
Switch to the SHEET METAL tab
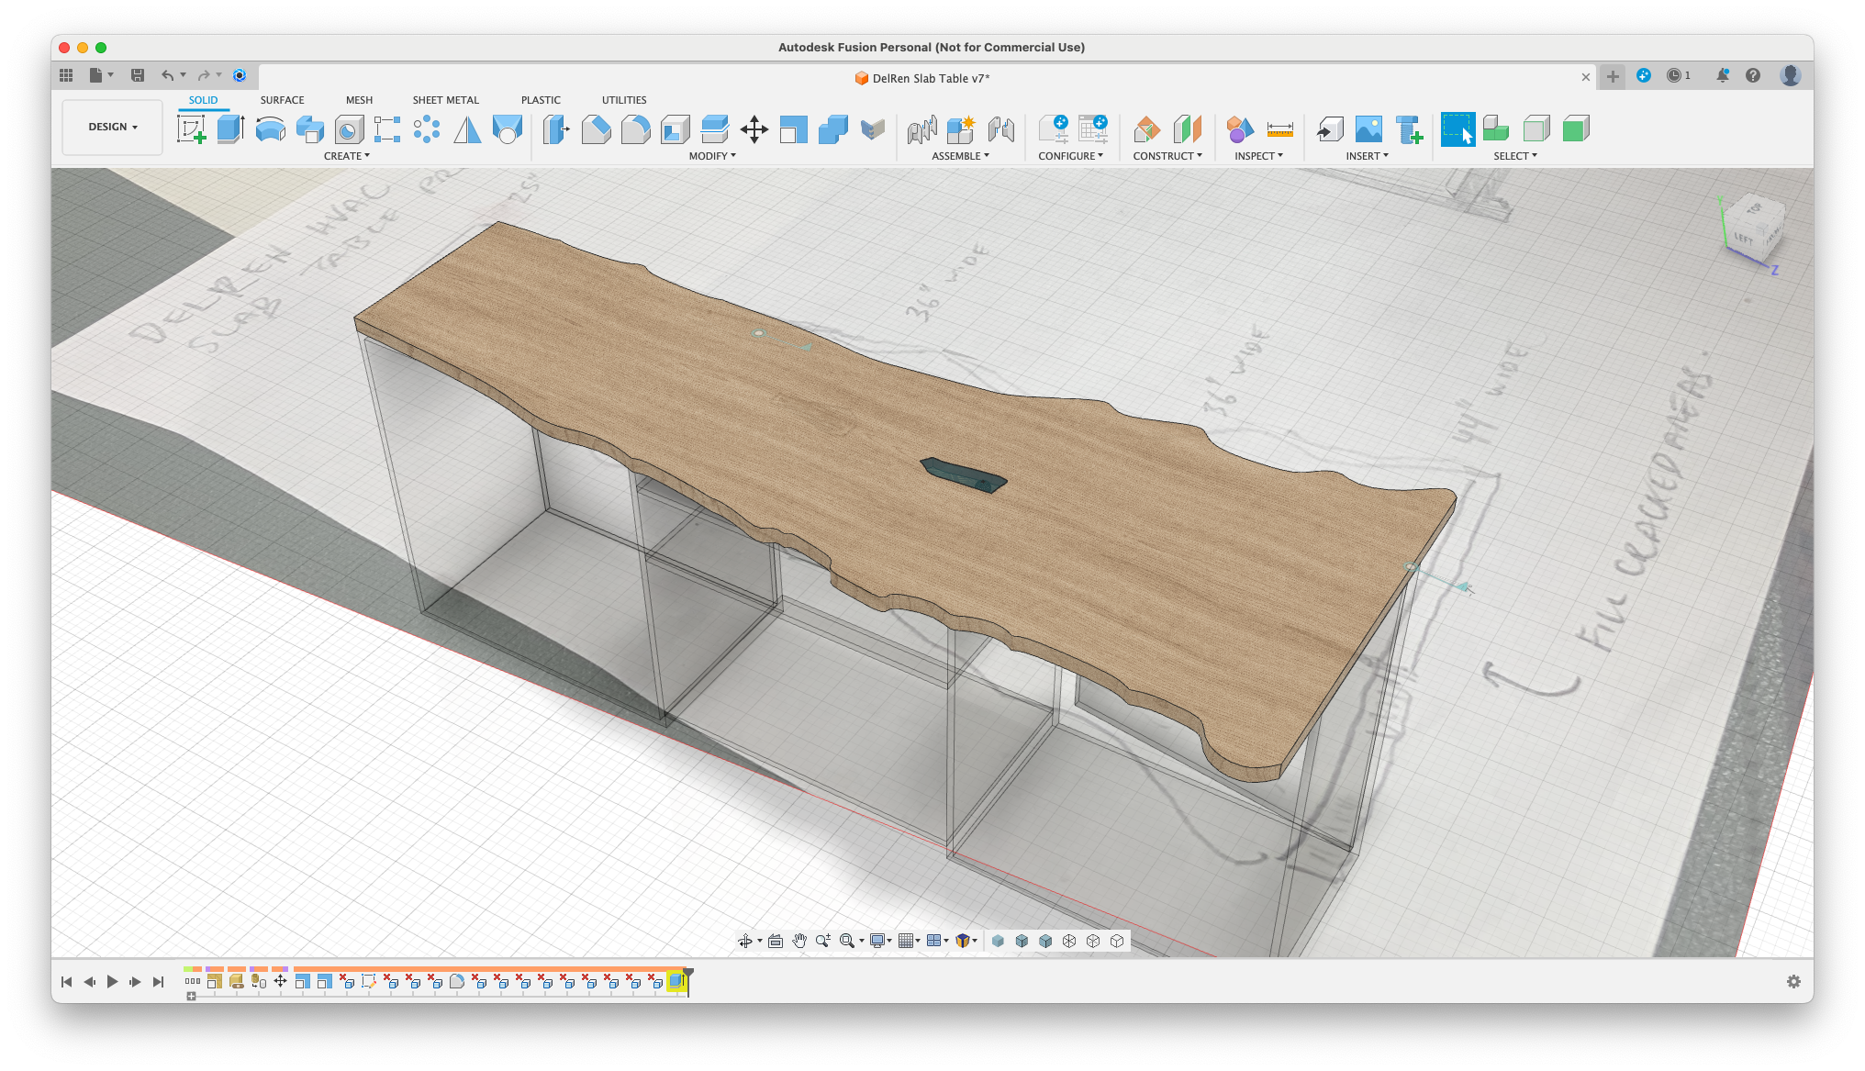pos(445,100)
